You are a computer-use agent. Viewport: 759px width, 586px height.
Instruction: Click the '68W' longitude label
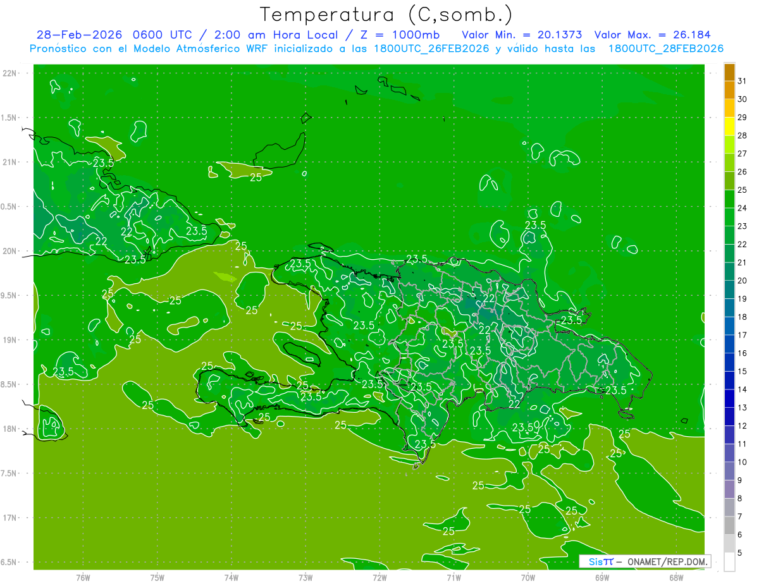pos(676,578)
